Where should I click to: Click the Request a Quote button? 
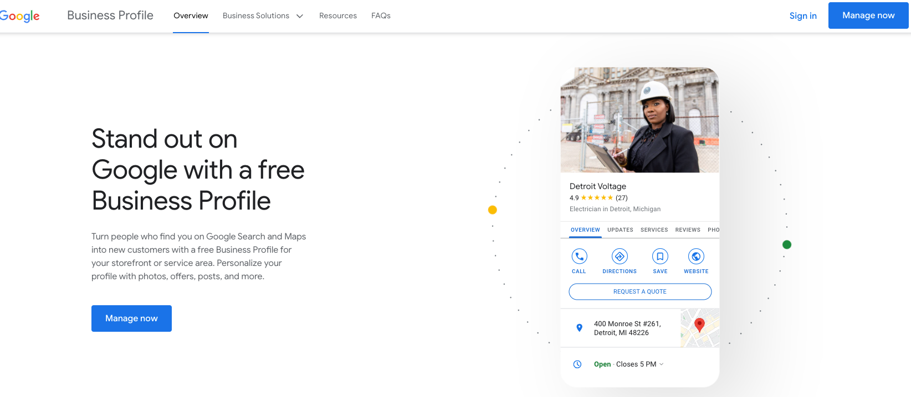coord(640,291)
